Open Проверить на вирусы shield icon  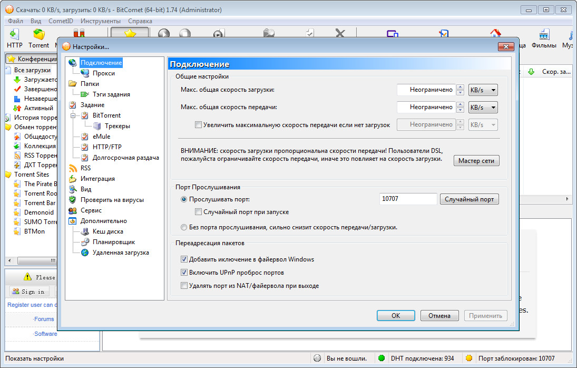(73, 200)
